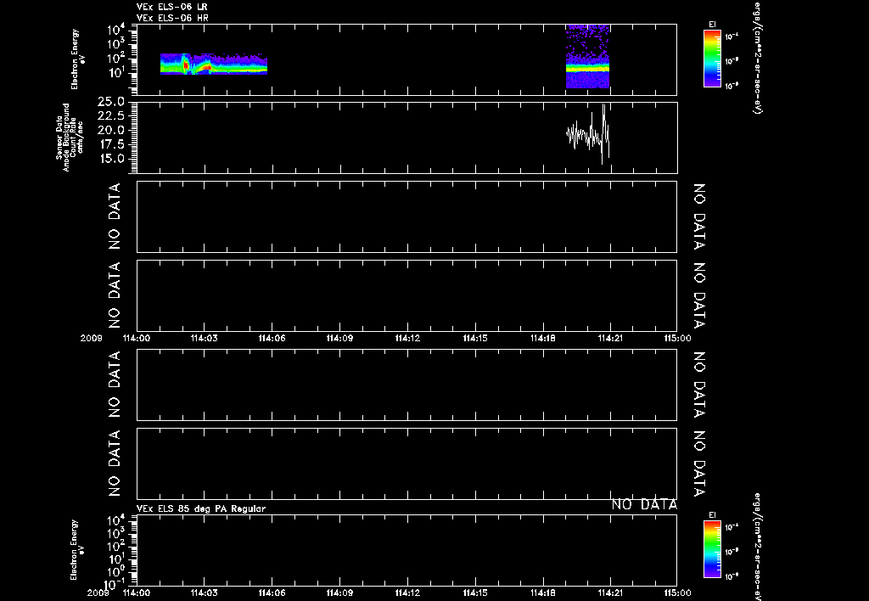Click the NO DATA label left of the fourth panel
The width and height of the screenshot is (869, 601).
pyautogui.click(x=115, y=295)
